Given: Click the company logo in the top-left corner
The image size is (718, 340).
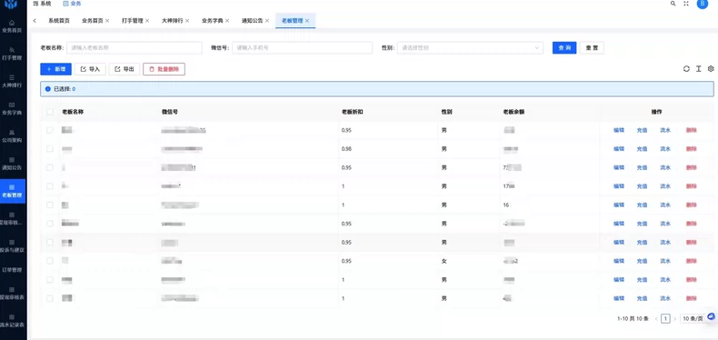Looking at the screenshot, I should tap(11, 5).
